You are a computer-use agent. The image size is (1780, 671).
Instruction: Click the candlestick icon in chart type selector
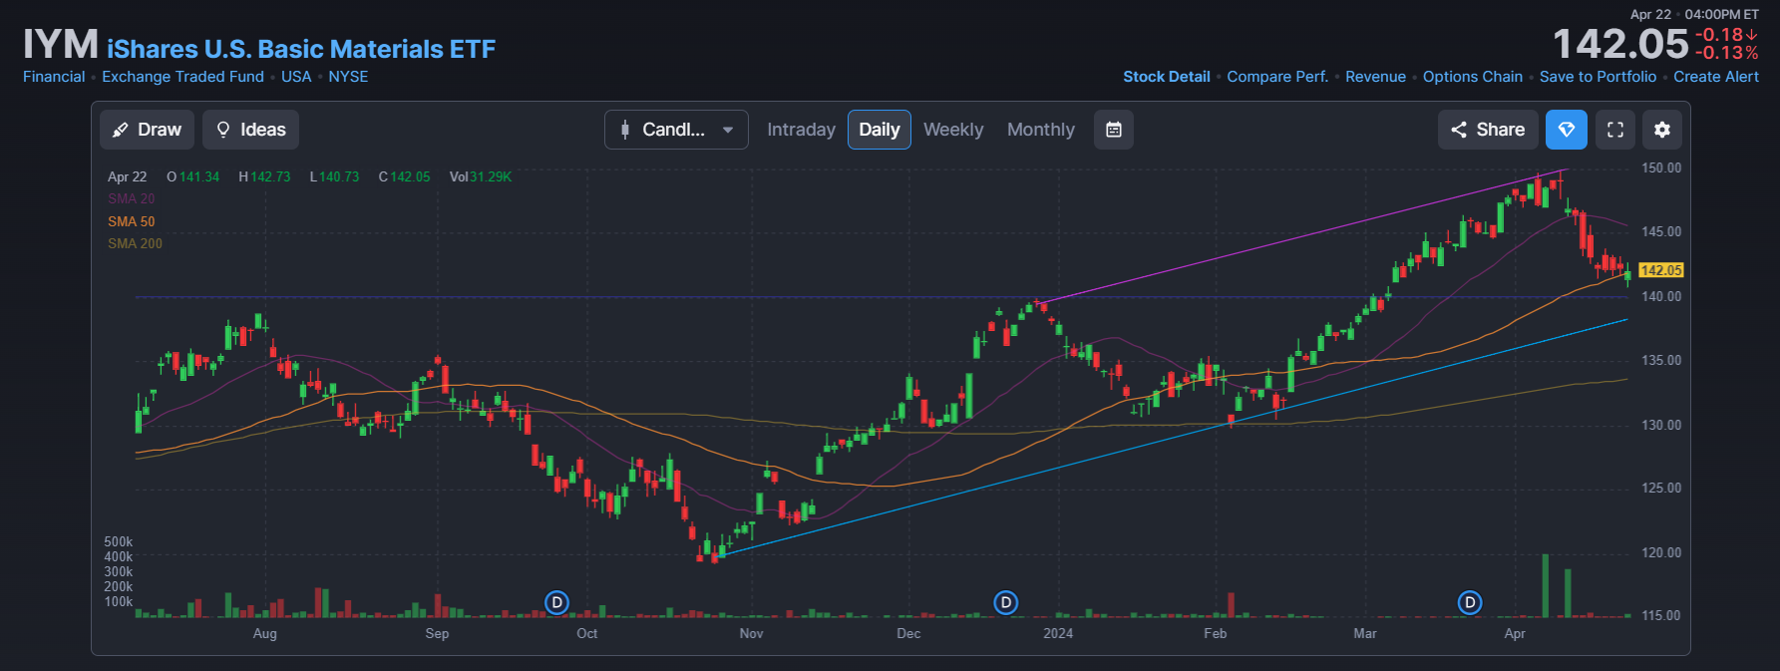625,130
